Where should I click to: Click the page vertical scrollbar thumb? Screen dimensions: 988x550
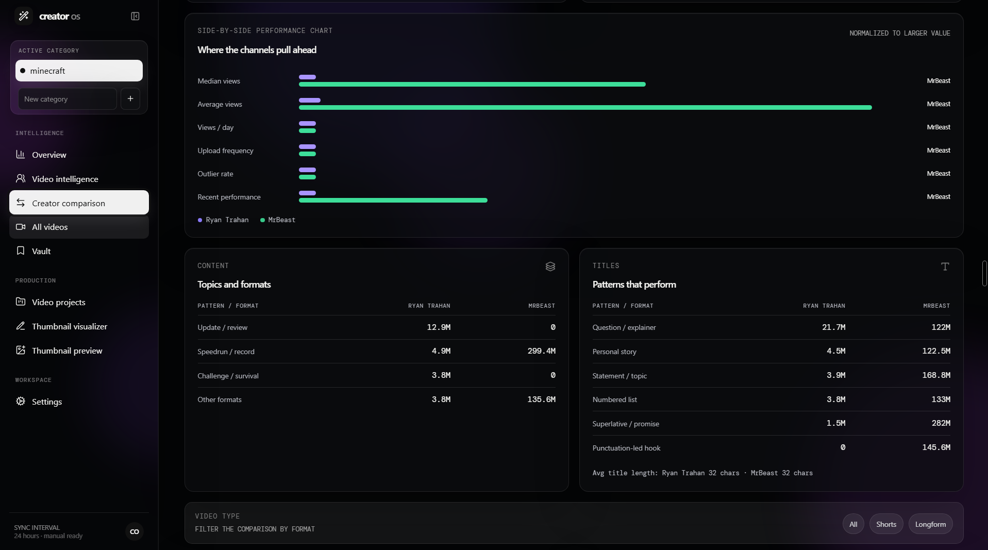pyautogui.click(x=984, y=273)
